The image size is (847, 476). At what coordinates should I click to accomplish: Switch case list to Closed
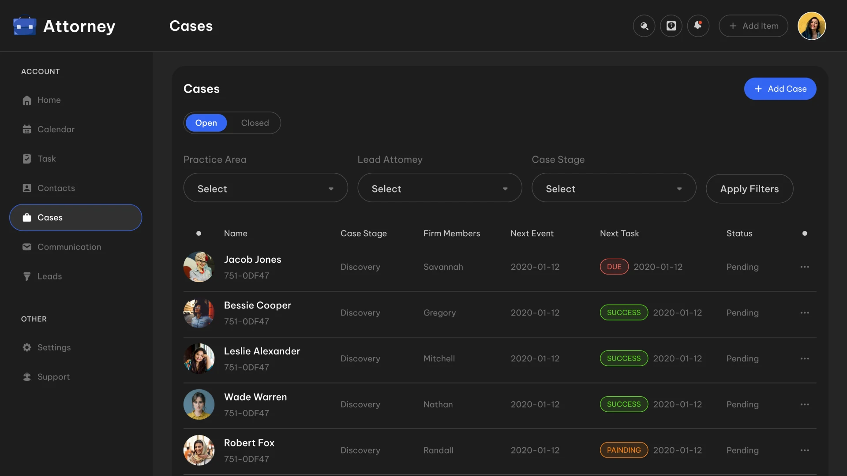pos(255,123)
